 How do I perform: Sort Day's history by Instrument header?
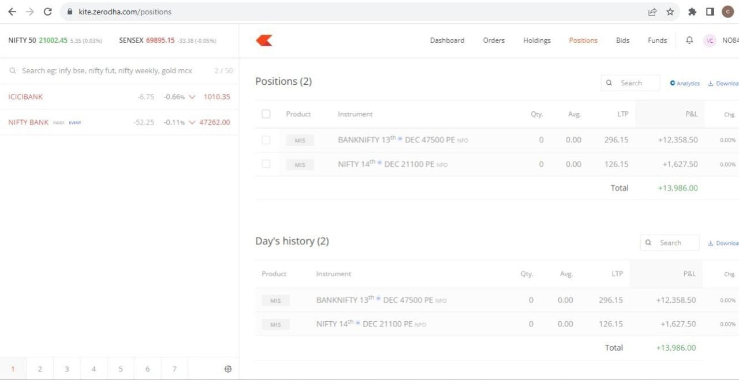(334, 274)
